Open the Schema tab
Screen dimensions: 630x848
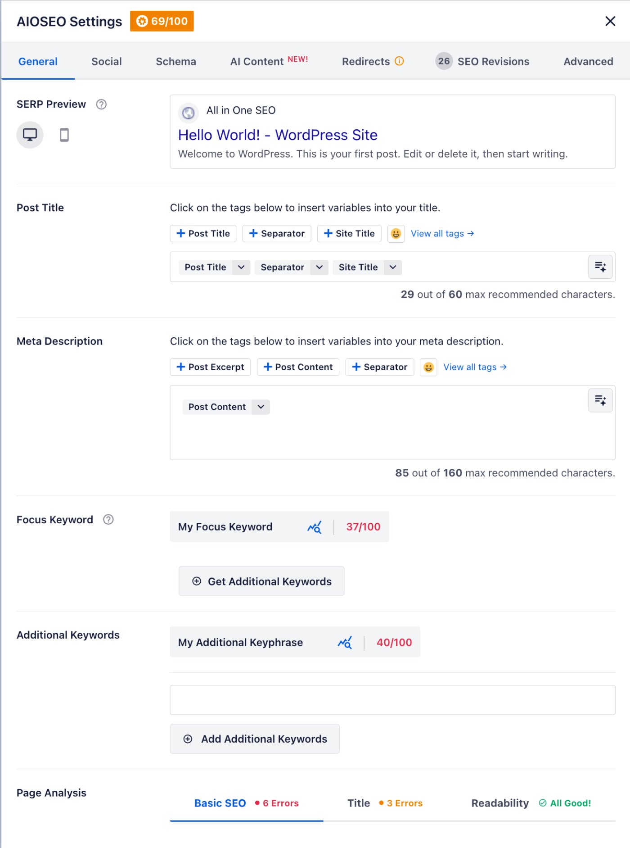tap(176, 62)
